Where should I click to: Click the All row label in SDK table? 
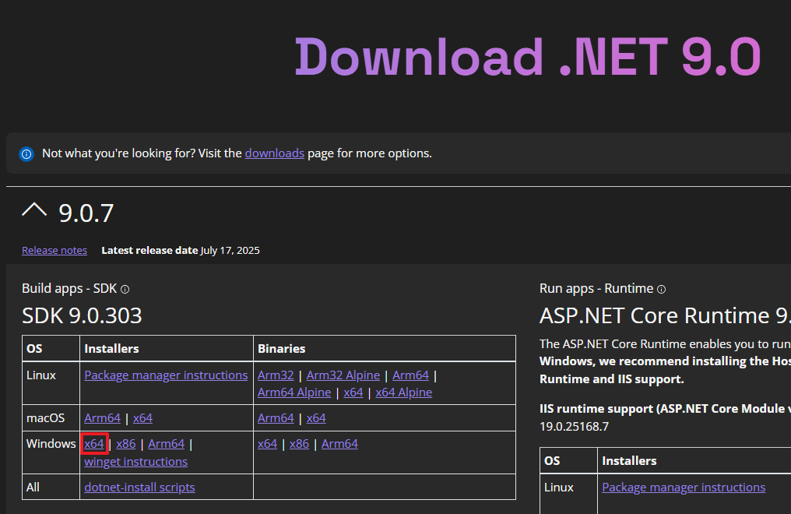[33, 487]
